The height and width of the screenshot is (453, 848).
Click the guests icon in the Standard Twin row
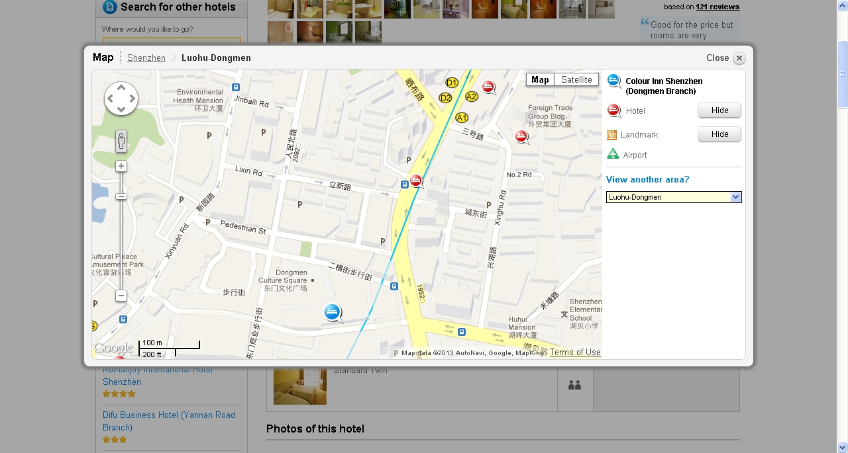tap(574, 385)
